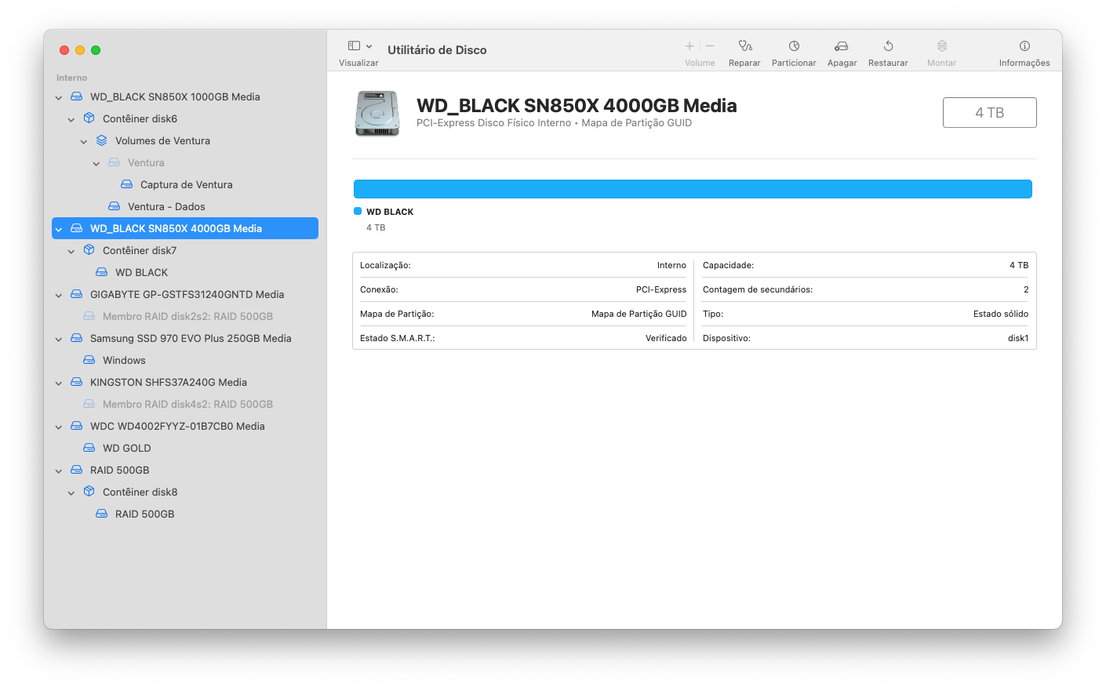Click the cube icon of Contêiner disk8
This screenshot has width=1106, height=687.
(x=89, y=492)
